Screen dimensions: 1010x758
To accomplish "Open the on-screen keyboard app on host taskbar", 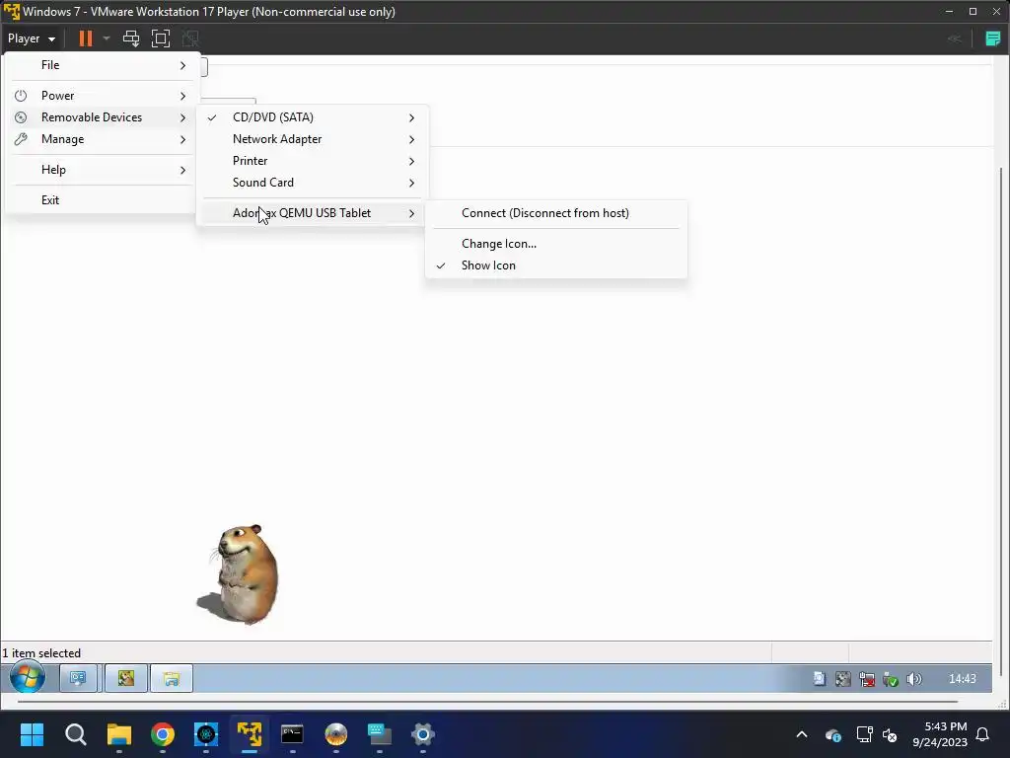I will [380, 734].
